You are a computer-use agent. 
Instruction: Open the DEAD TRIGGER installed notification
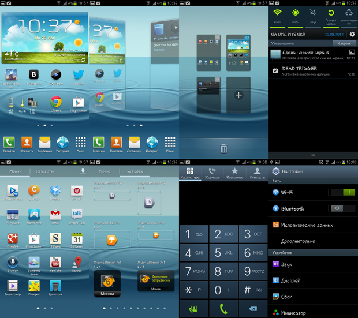tap(313, 71)
